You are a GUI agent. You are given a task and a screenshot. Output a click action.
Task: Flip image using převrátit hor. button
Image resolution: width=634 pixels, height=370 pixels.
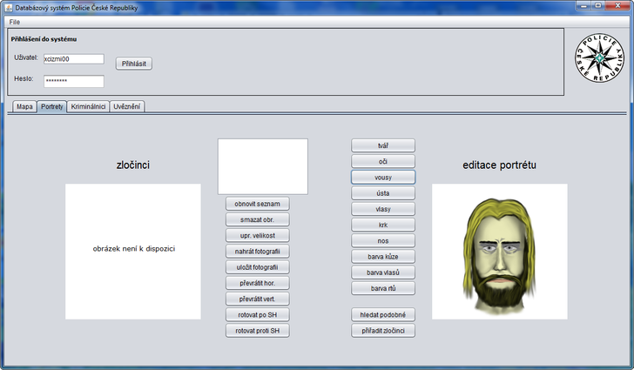point(257,283)
